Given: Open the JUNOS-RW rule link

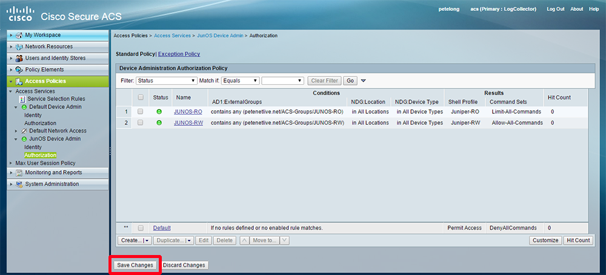Looking at the screenshot, I should tap(188, 123).
